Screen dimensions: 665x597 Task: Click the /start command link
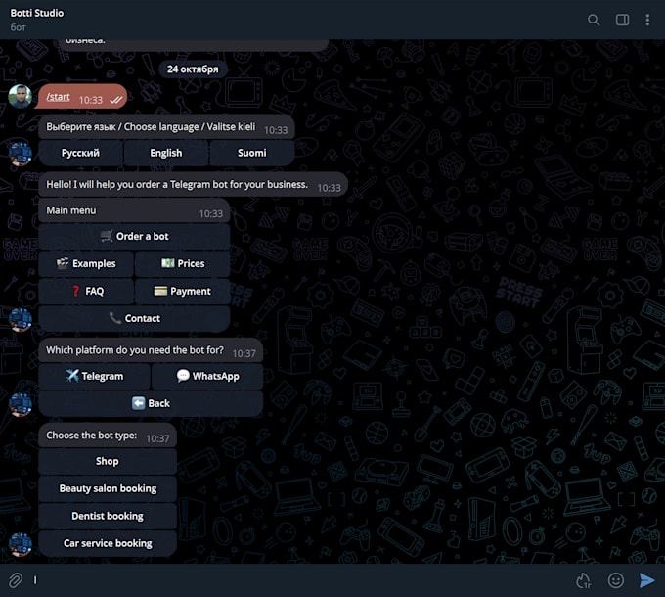tap(58, 97)
